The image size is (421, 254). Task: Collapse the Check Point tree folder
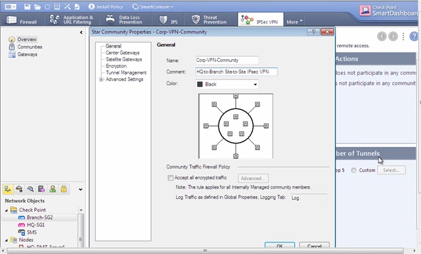(7, 210)
